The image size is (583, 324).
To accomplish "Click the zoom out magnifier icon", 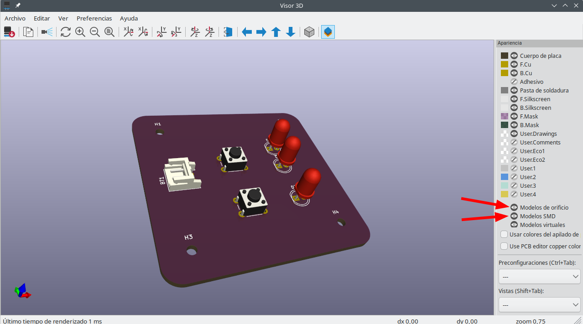I will (95, 32).
